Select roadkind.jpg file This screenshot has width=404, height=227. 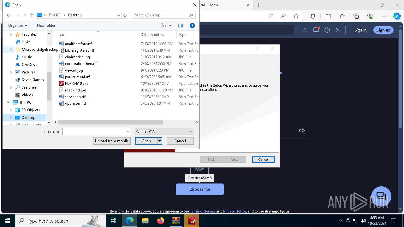[75, 90]
